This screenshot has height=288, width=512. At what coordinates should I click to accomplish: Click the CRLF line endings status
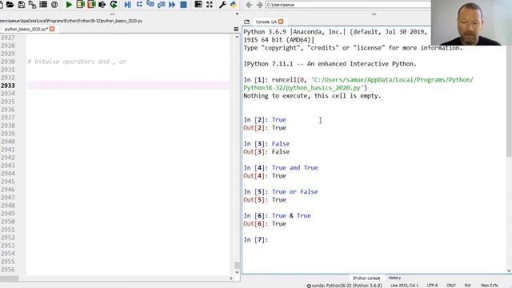451,286
